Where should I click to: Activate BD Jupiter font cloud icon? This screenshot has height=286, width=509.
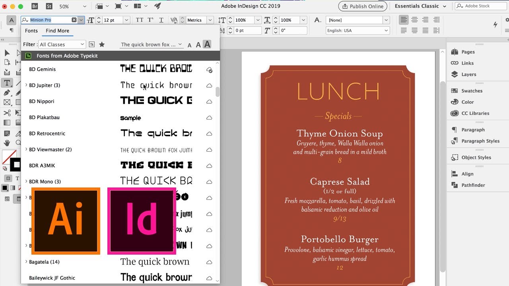point(209,85)
